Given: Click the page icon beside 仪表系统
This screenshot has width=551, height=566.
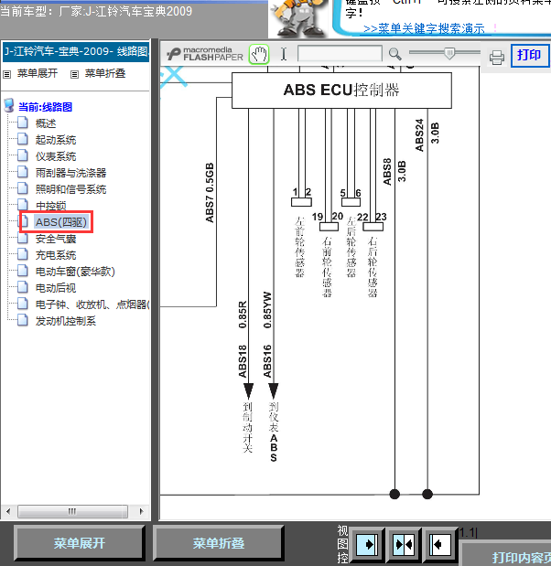Looking at the screenshot, I should pyautogui.click(x=23, y=155).
